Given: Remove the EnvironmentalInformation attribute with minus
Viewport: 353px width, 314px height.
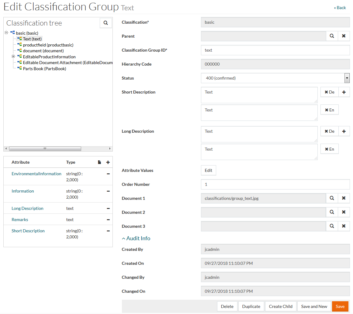Looking at the screenshot, I should [108, 174].
